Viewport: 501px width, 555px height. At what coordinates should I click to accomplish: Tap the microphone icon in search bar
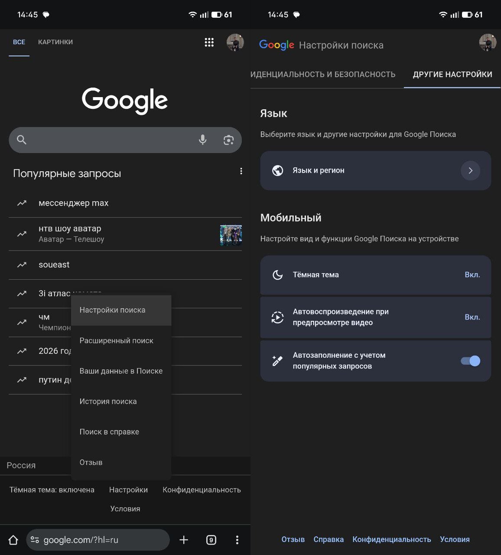click(202, 140)
